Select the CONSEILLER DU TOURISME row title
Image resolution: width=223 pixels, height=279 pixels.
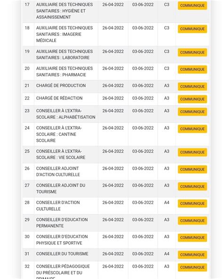click(x=62, y=254)
